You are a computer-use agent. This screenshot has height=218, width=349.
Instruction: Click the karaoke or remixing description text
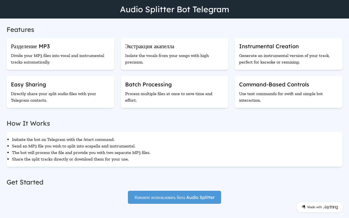(x=284, y=59)
